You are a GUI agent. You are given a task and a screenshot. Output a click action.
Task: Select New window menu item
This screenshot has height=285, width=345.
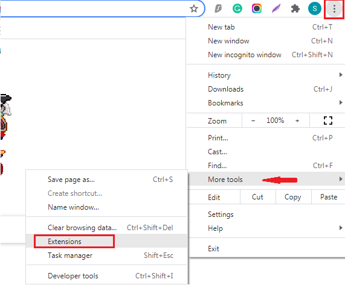coord(266,41)
